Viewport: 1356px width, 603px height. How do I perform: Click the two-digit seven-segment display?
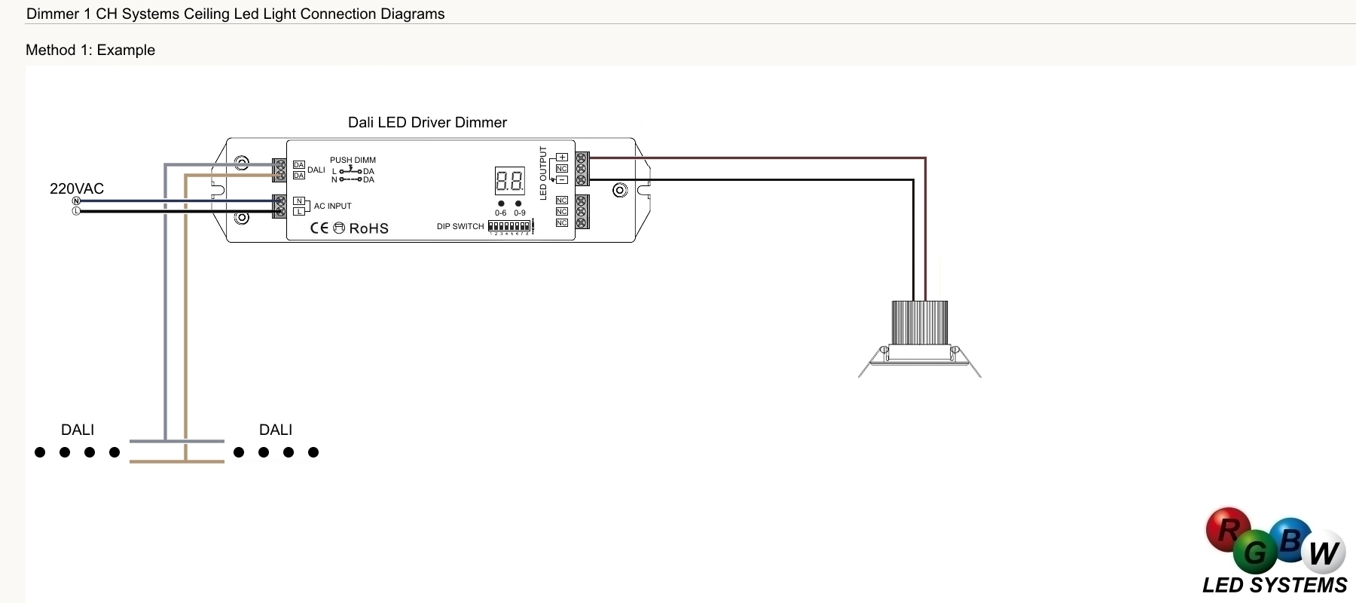pos(509,182)
